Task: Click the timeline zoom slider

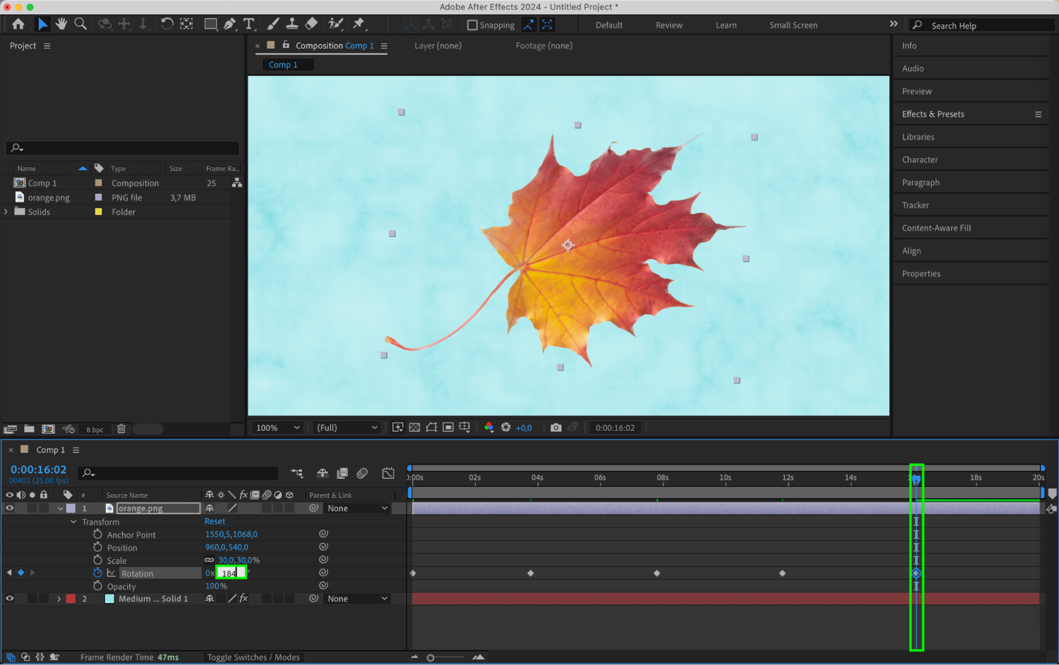Action: [431, 658]
